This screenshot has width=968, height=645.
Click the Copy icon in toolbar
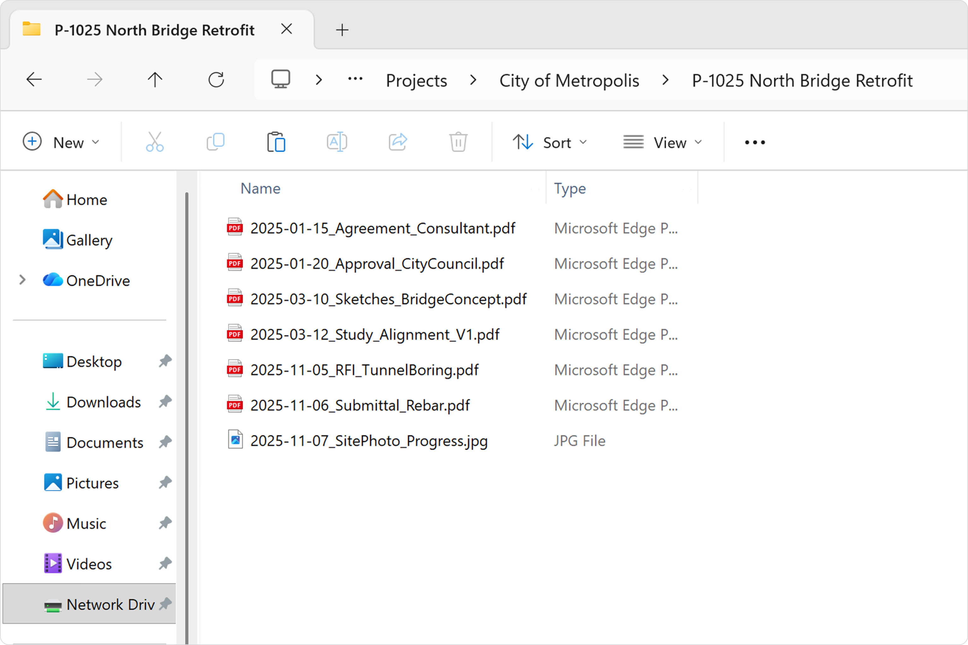[215, 142]
